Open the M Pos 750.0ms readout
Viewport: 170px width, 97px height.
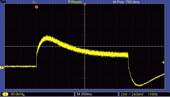click(126, 2)
